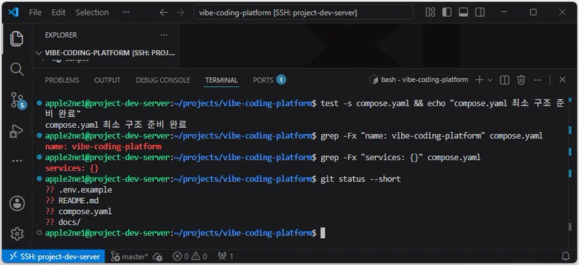Go forward with the navigation arrow

pos(180,13)
